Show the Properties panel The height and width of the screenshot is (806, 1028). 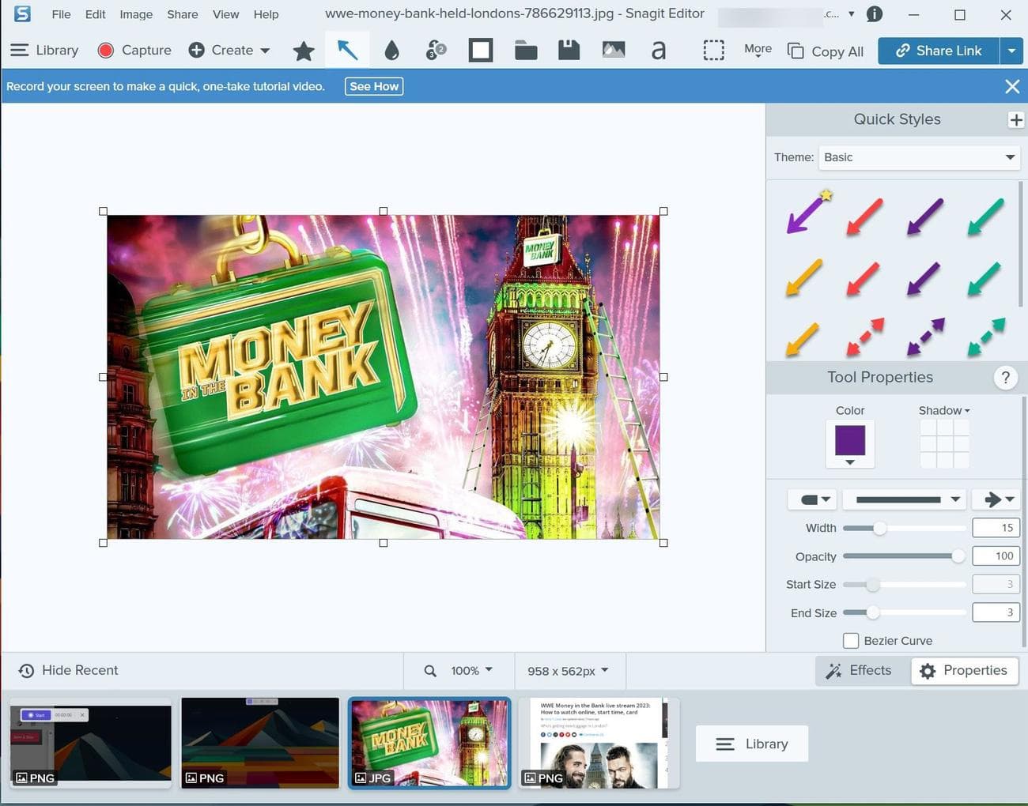coord(964,670)
